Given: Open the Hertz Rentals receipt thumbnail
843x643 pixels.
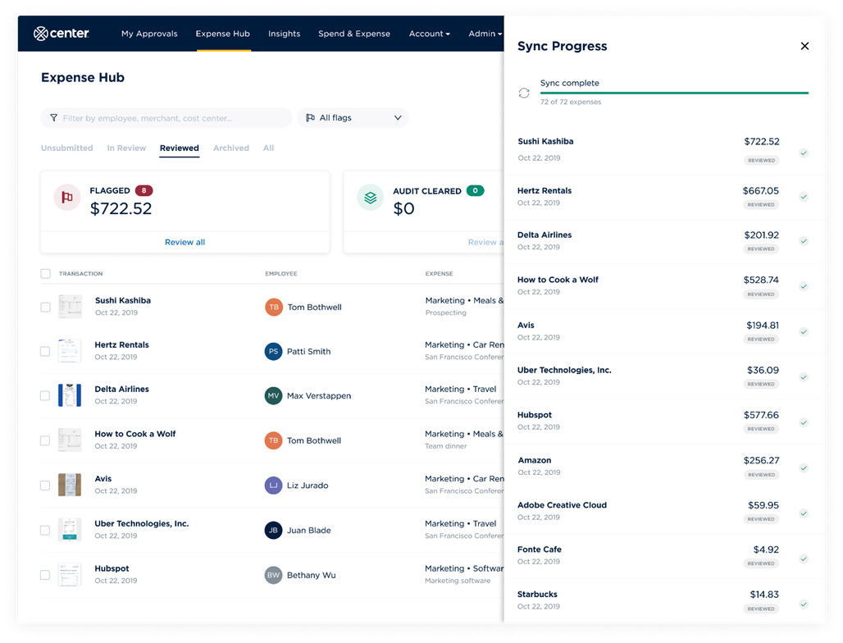Looking at the screenshot, I should click(70, 351).
